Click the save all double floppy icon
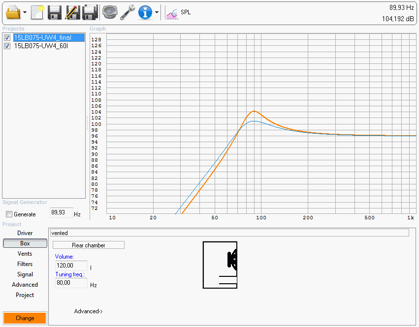419x327 pixels. [90, 12]
